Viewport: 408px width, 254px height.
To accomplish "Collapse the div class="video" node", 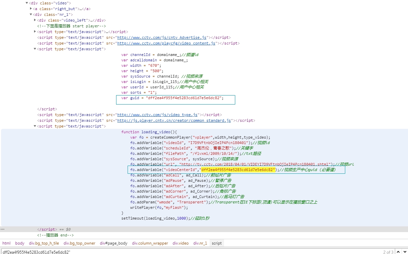I will [27, 3].
